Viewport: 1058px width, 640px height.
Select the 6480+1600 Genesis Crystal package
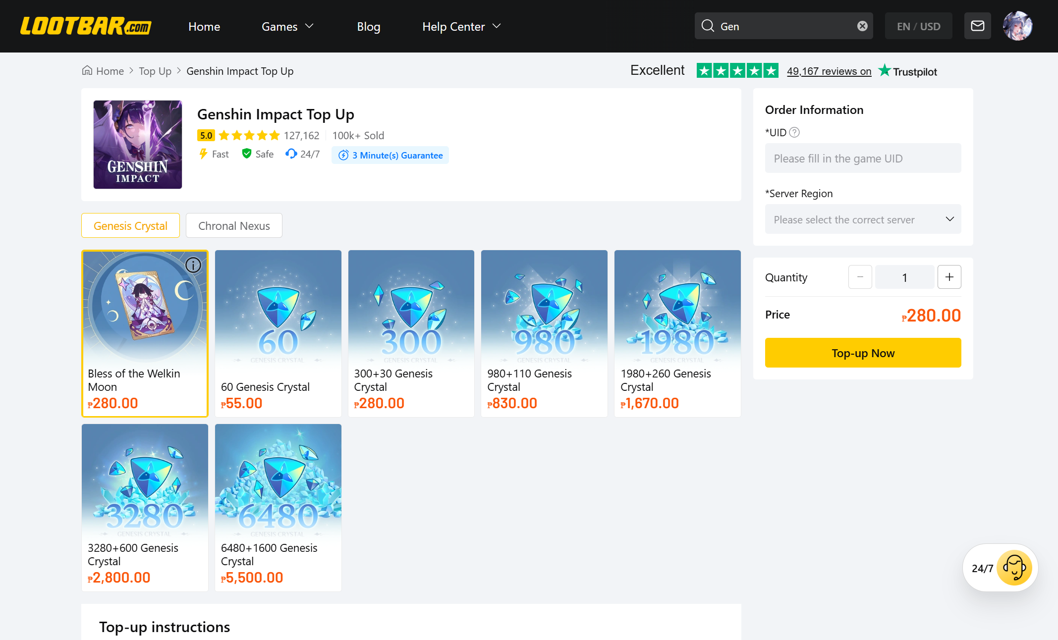278,508
